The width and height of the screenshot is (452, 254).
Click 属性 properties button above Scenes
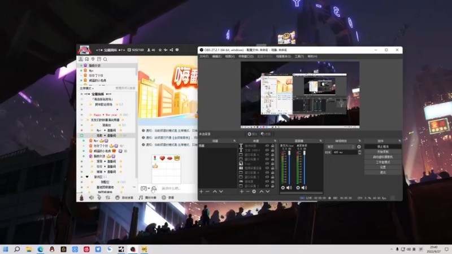(x=252, y=134)
